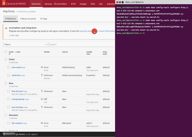The width and height of the screenshot is (192, 137).
Task: Click the FQDN sort arrow in header
Action: (x=15, y=52)
